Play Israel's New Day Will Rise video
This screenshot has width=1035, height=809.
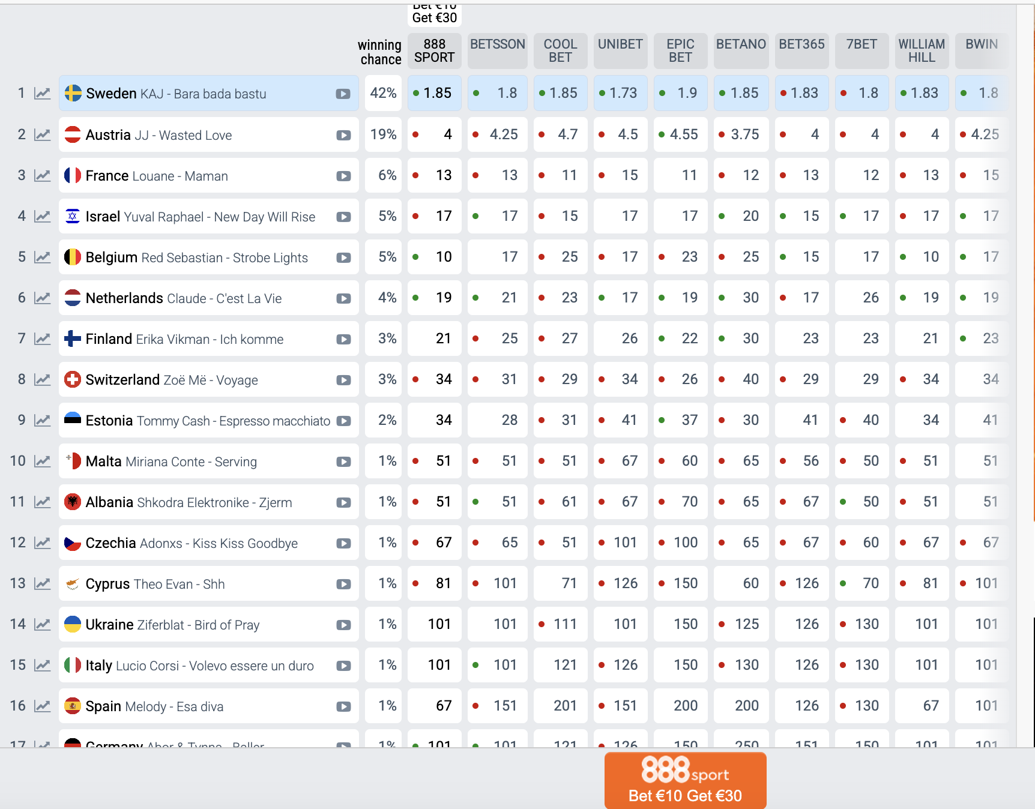click(343, 217)
